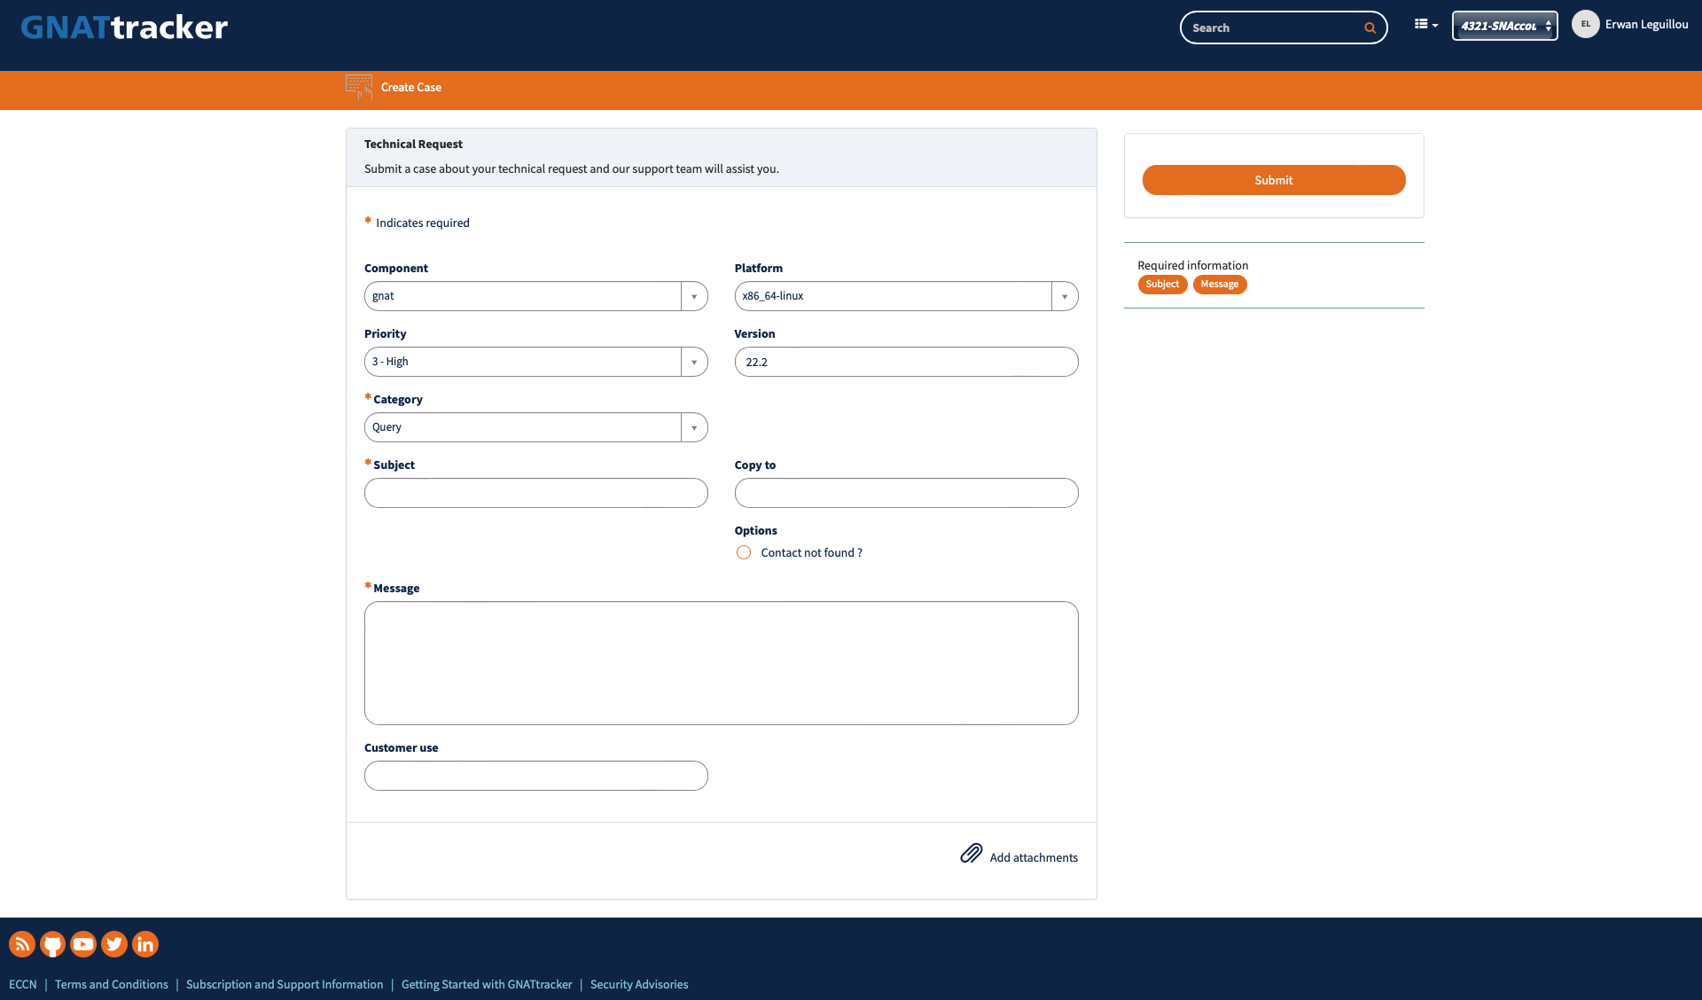Viewport: 1702px width, 1000px height.
Task: Click the Subject required information tag
Action: click(x=1162, y=284)
